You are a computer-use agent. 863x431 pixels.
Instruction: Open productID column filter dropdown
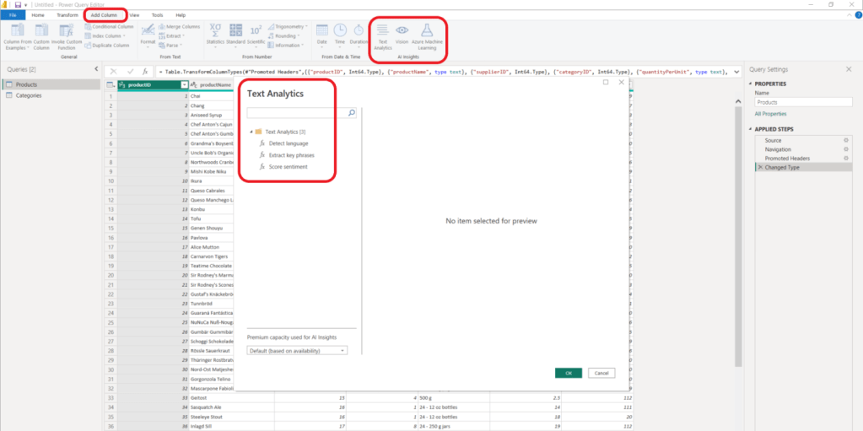pos(185,85)
